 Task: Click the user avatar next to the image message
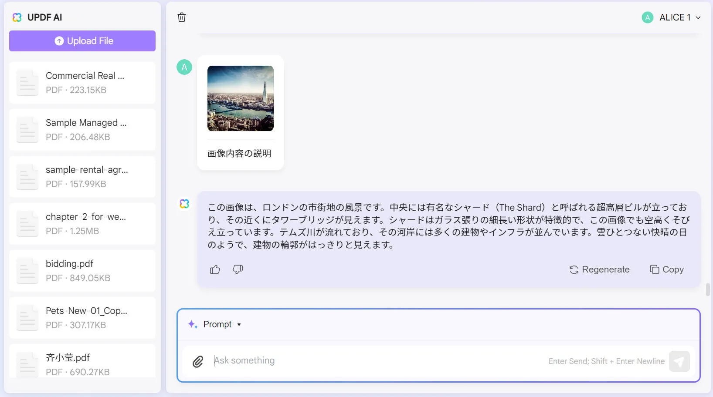tap(184, 67)
